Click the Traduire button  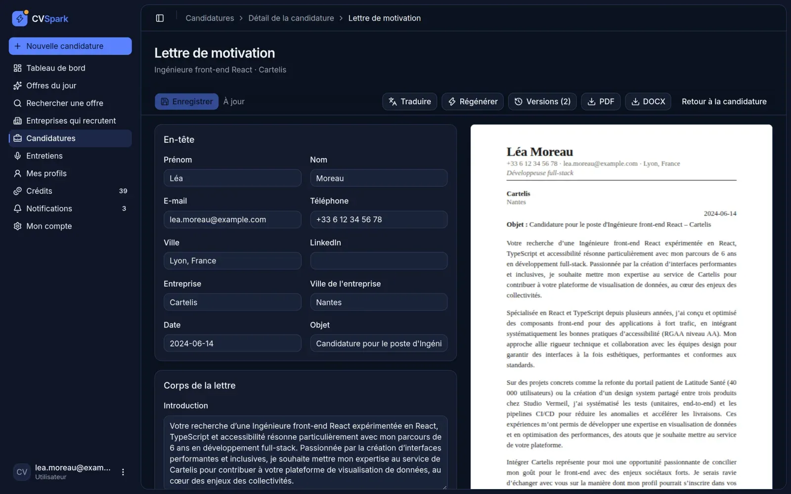tap(409, 101)
